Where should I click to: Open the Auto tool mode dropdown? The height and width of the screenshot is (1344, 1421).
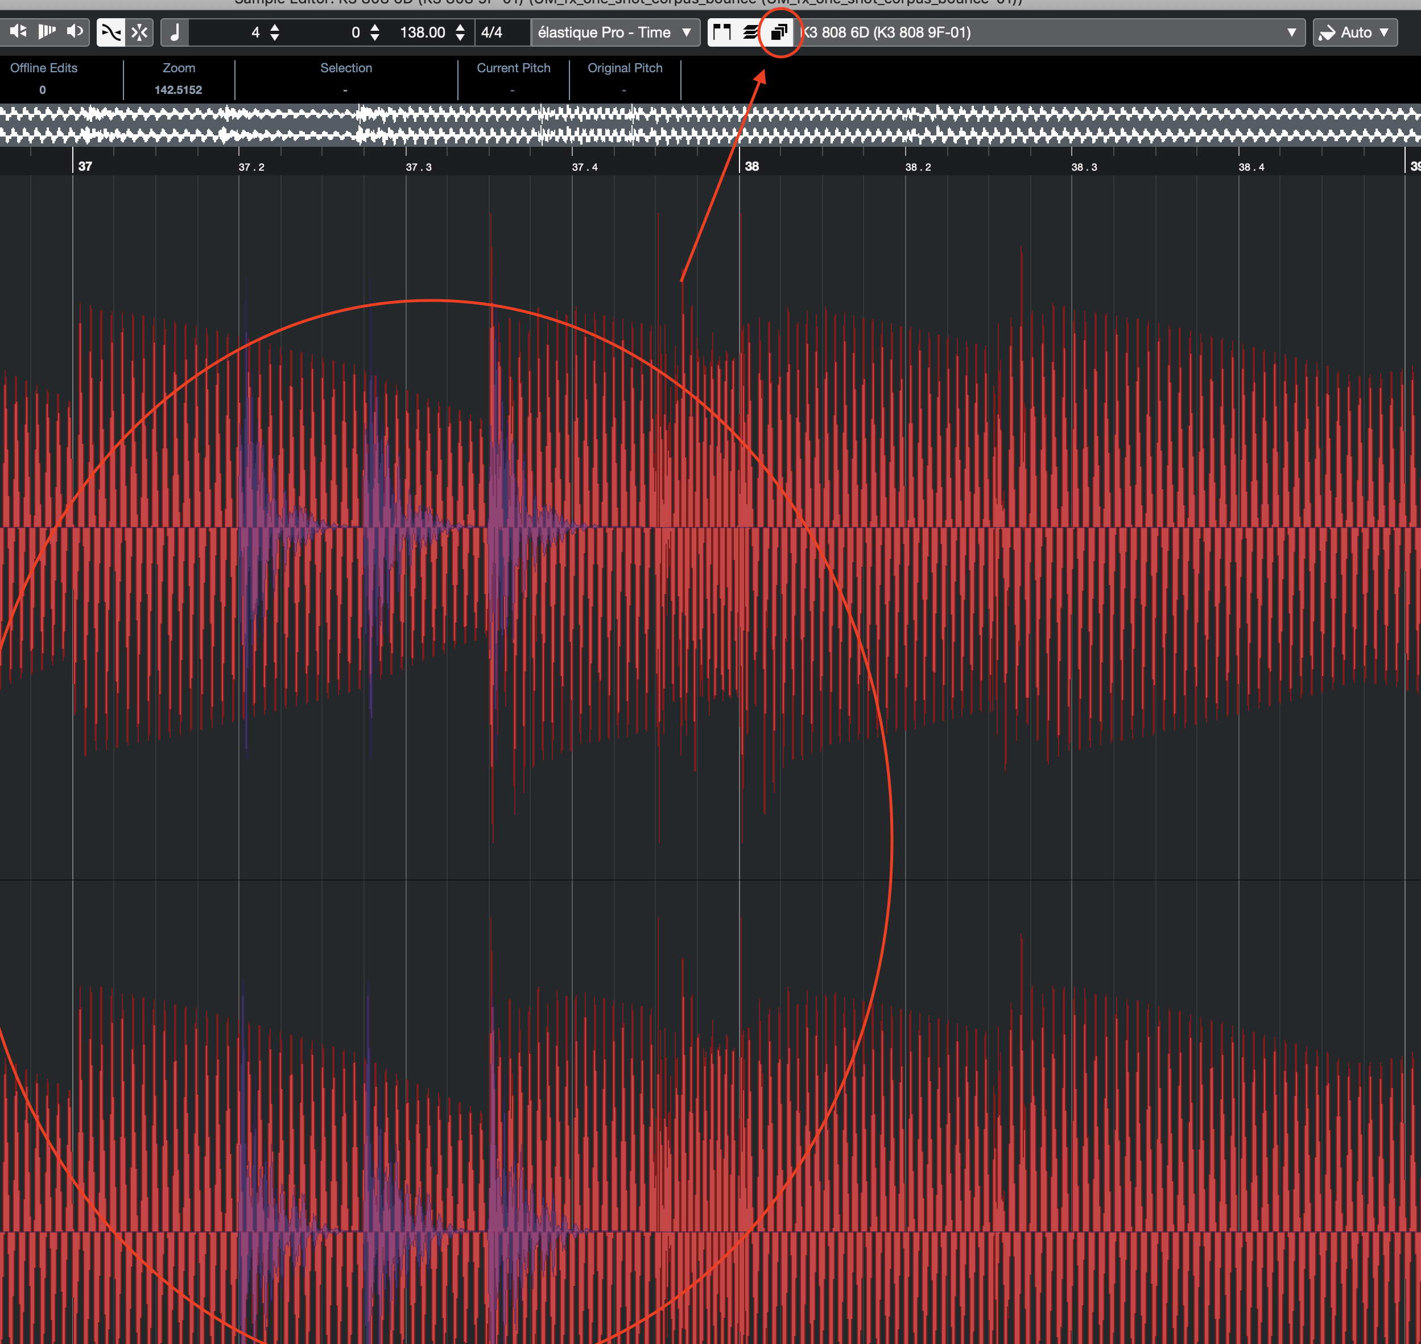pos(1354,32)
